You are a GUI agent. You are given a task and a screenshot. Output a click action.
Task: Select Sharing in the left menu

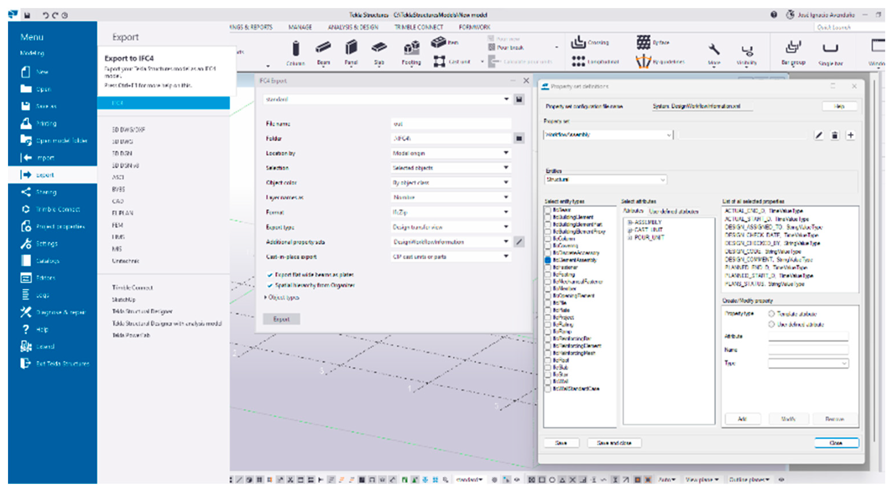pyautogui.click(x=46, y=192)
